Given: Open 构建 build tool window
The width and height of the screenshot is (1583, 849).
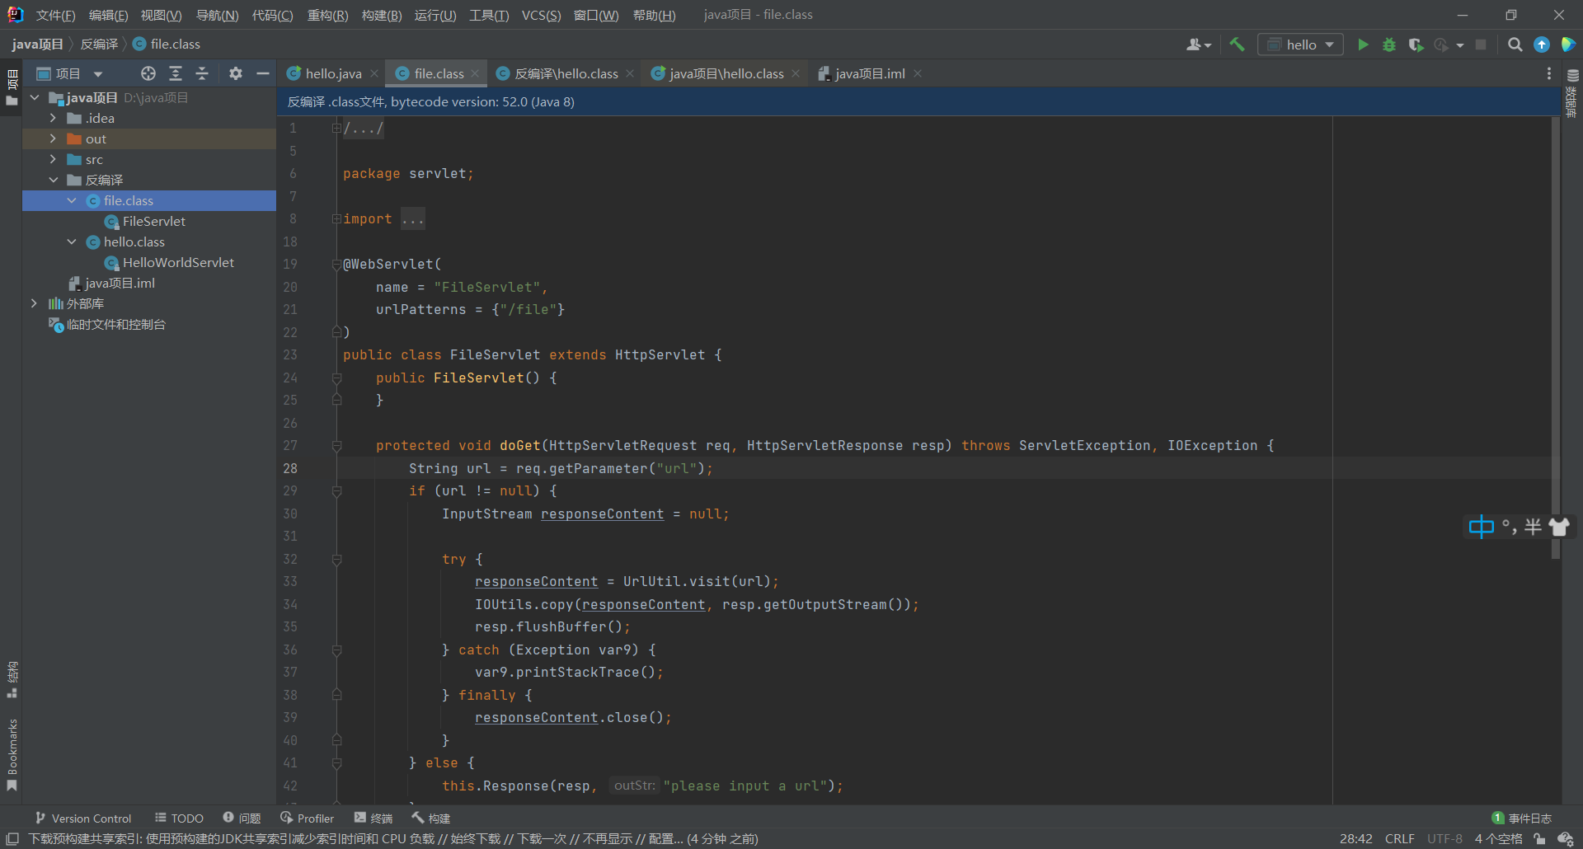Looking at the screenshot, I should 431,818.
